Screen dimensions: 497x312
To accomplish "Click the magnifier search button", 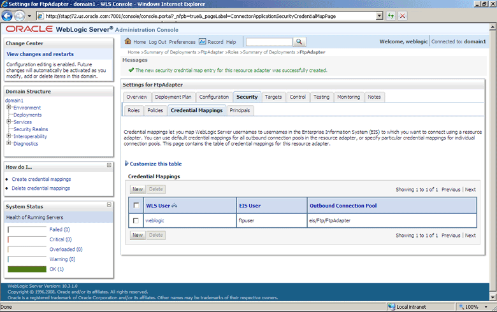I will (x=300, y=42).
